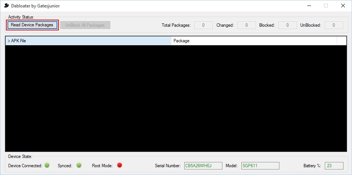This screenshot has height=175, width=352.
Task: Click the Model label text
Action: pos(232,166)
